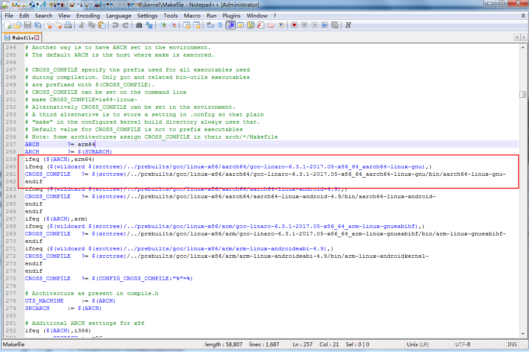Click the Stop recording macro icon

pos(304,25)
